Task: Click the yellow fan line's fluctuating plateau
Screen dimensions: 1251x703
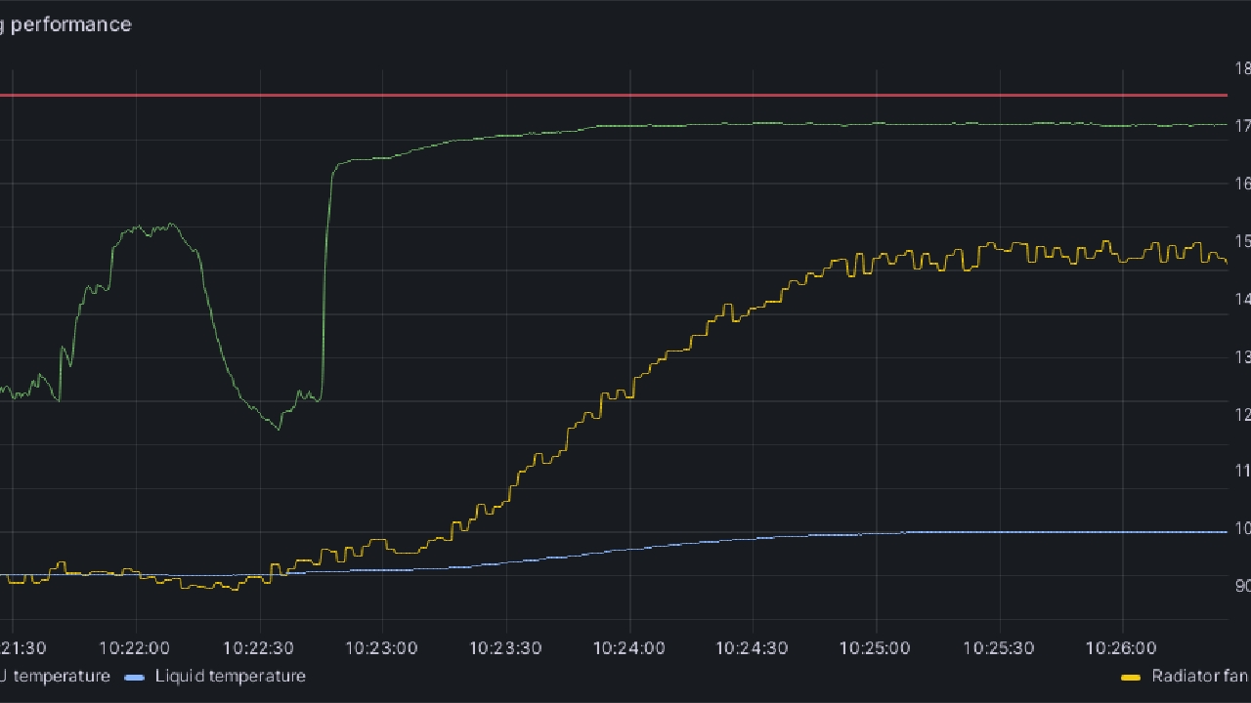Action: click(x=1036, y=252)
